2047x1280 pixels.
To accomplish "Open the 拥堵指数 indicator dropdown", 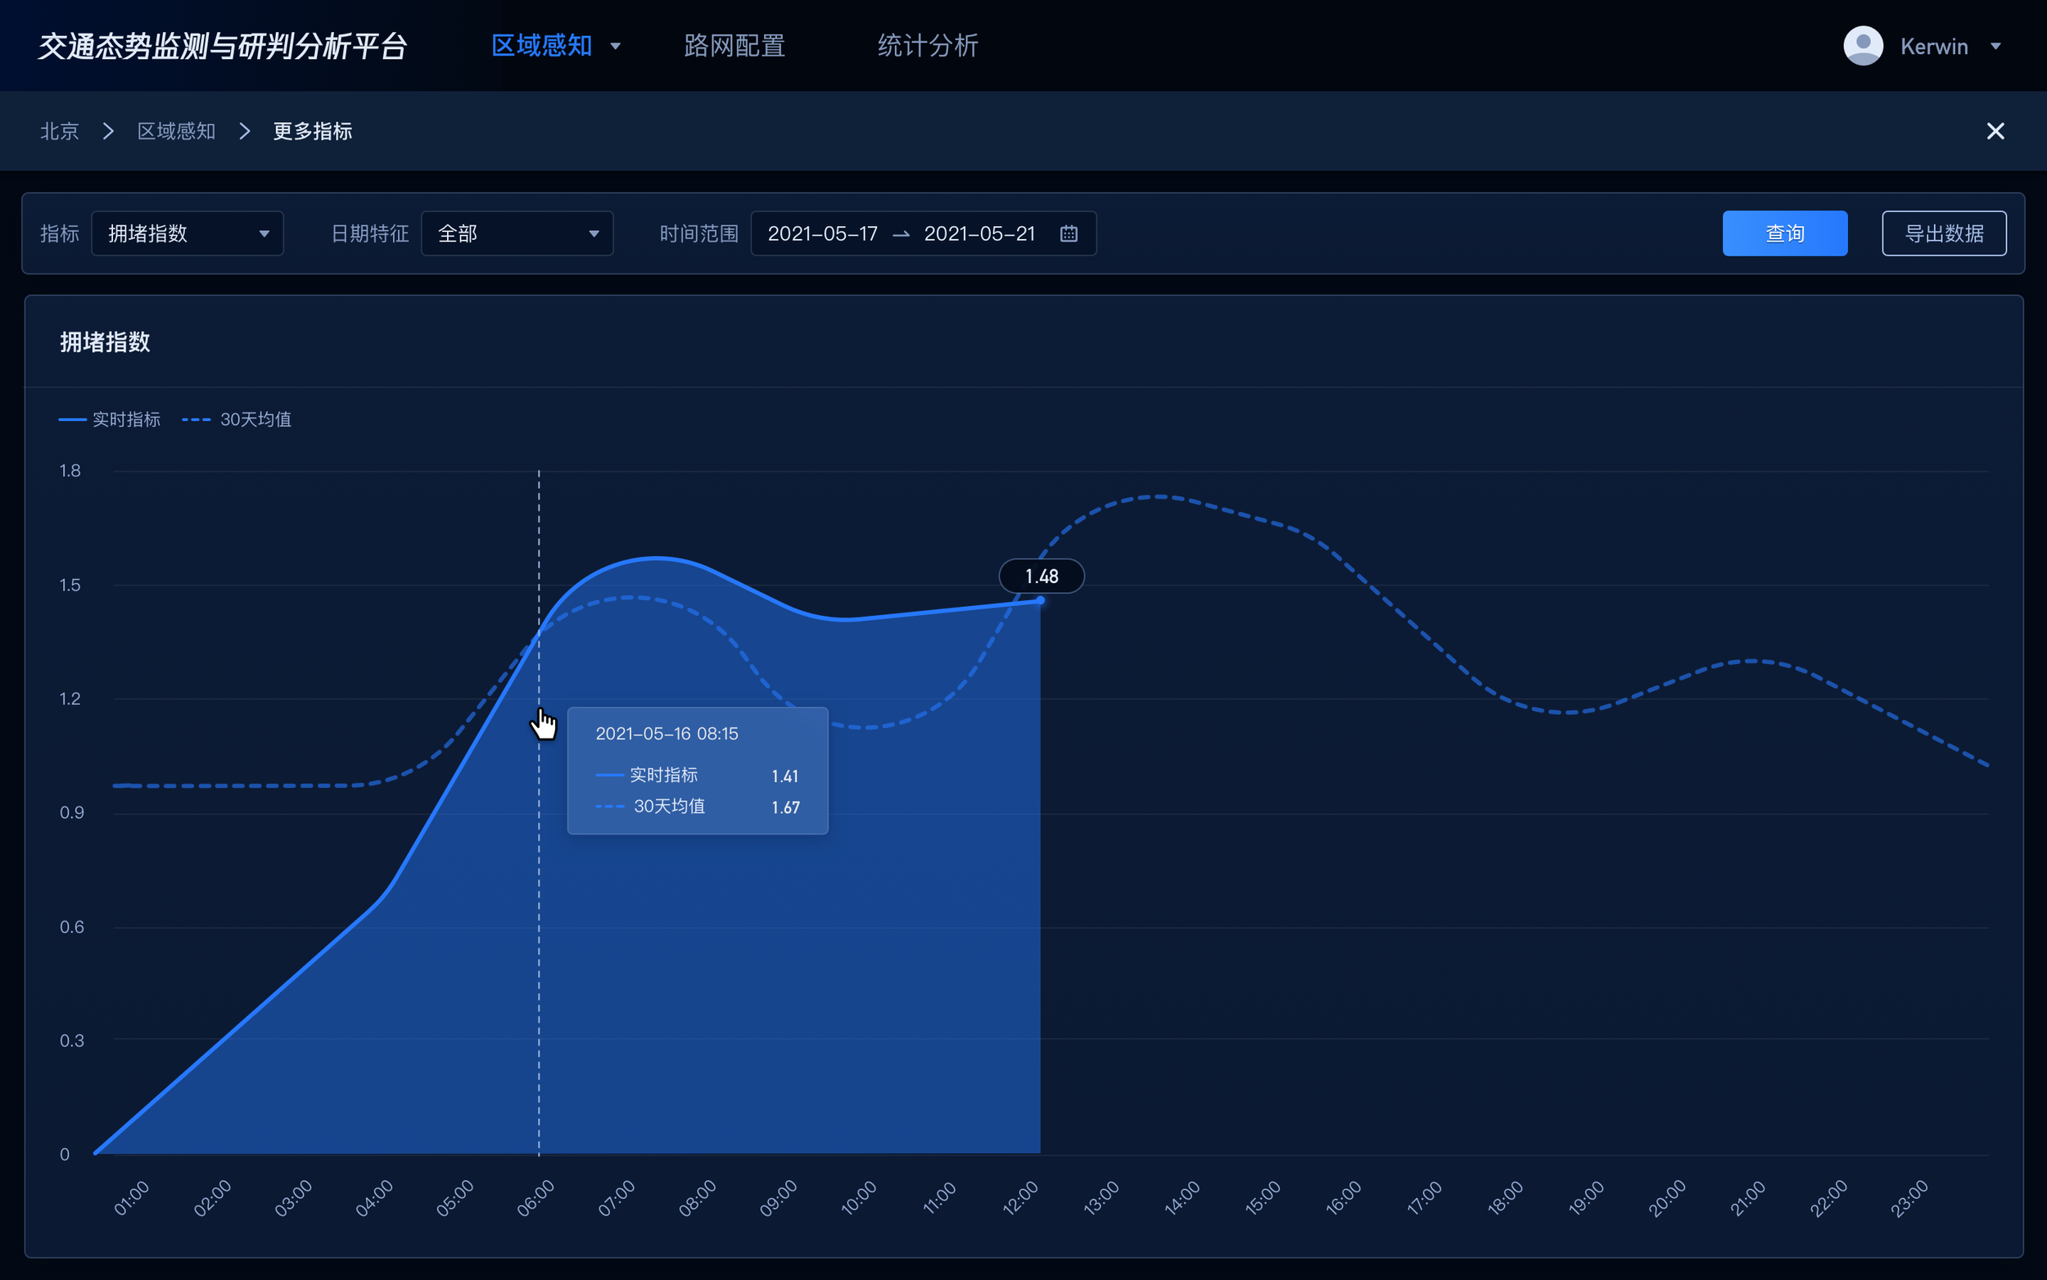I will point(187,233).
